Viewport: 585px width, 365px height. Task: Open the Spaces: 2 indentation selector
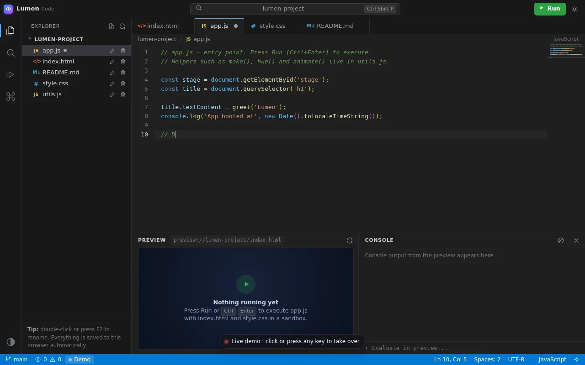487,360
